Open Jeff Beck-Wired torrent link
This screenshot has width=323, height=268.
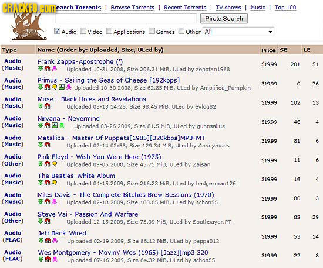[62, 233]
